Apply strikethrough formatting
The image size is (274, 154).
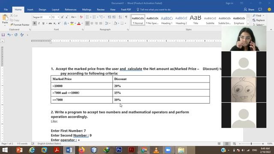tap(50, 23)
